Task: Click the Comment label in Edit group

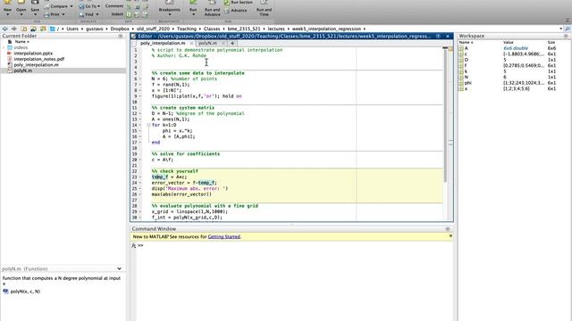Action: click(x=114, y=6)
